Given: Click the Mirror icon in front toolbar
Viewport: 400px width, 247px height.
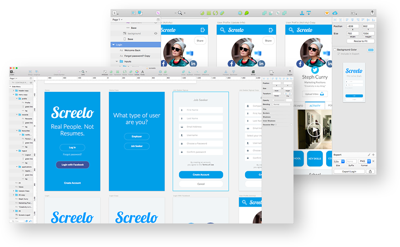Looking at the screenshot, I should (253, 72).
